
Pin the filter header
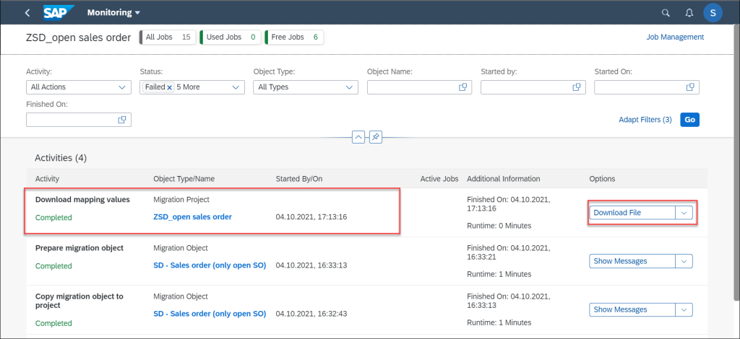(x=376, y=137)
